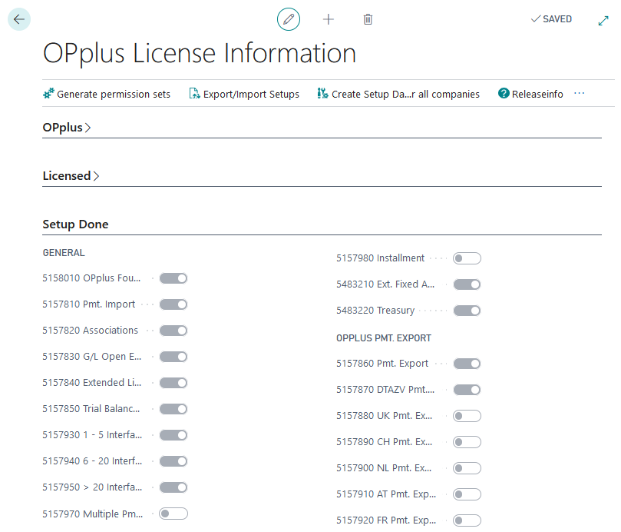Screen dimensions: 621x532
Task: Click the 5157860 Pmt. Export label
Action: pyautogui.click(x=382, y=364)
